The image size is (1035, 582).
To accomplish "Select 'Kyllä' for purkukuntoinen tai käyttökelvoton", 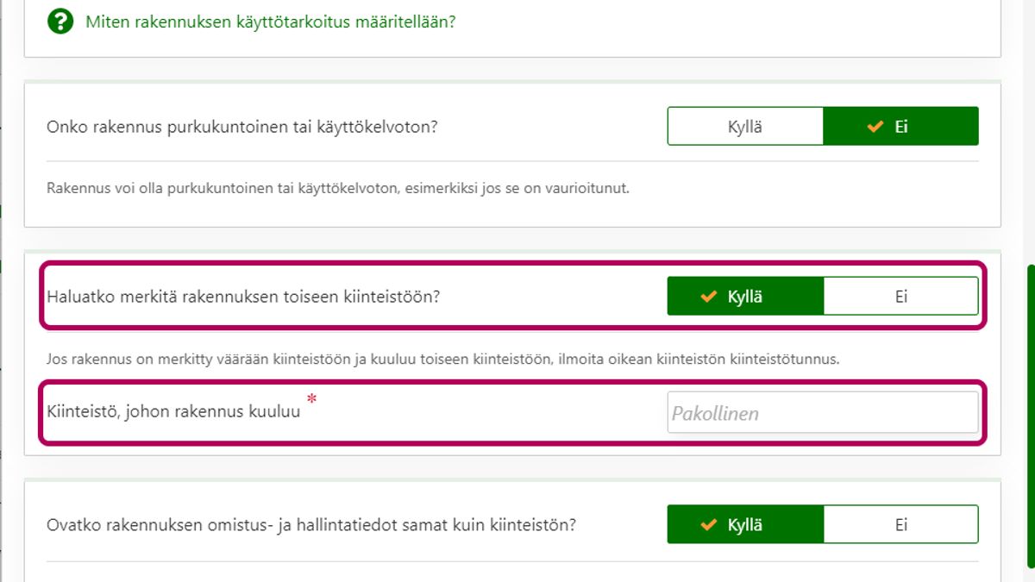I will (745, 127).
